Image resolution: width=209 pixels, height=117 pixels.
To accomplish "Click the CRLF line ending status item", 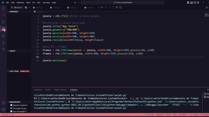I will [174, 114].
